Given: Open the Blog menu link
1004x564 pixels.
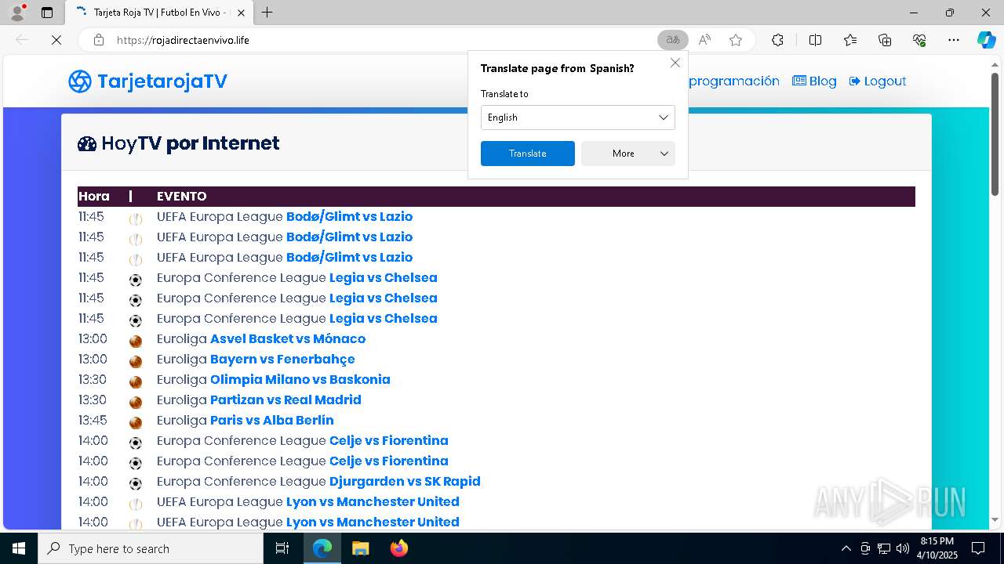Looking at the screenshot, I should 814,81.
